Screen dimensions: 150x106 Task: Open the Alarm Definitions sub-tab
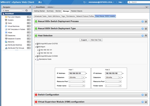pyautogui.click(x=54, y=16)
